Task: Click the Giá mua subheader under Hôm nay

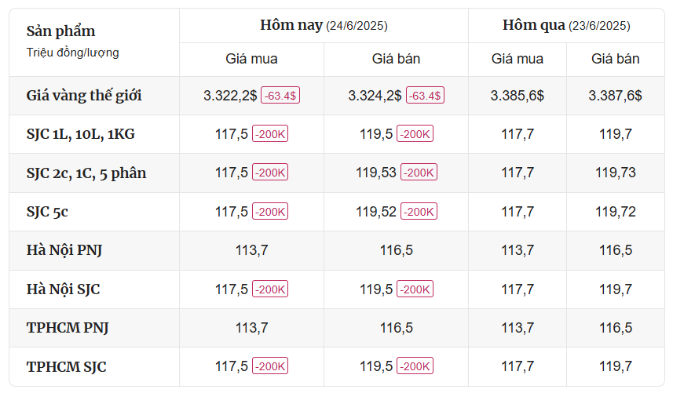Action: tap(251, 59)
